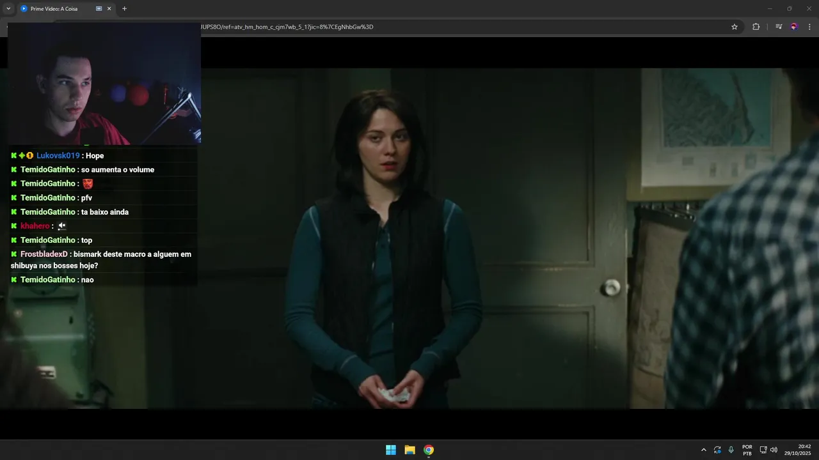Click the sync update tray icon
Screen dimensions: 819x460
[717, 450]
